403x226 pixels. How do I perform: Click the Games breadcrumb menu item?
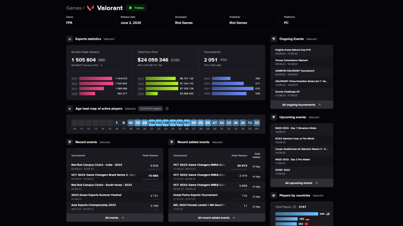71,7
